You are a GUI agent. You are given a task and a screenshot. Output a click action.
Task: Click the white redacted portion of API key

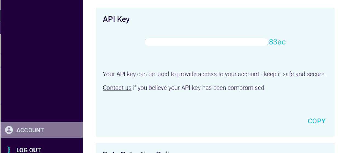[206, 42]
